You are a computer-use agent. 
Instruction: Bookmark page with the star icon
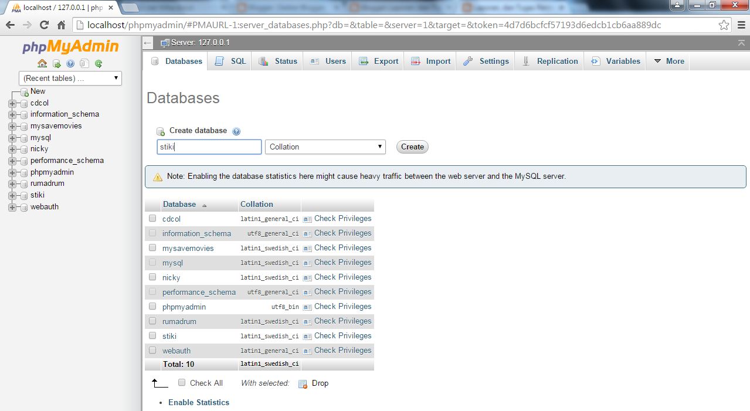pos(724,25)
